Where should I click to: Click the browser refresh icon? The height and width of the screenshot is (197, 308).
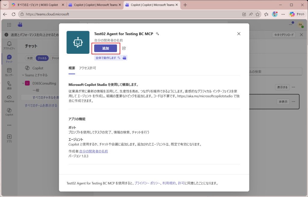coord(14,14)
